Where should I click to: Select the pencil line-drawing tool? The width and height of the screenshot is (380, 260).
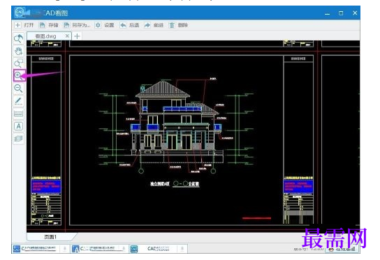click(18, 101)
